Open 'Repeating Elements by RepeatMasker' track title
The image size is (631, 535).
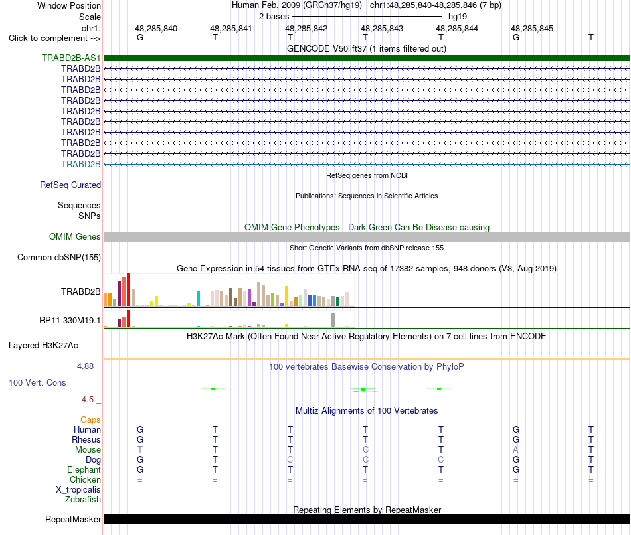[367, 510]
